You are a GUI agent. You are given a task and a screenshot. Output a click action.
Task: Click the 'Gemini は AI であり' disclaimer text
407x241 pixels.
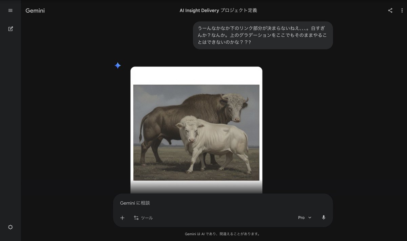coord(222,234)
